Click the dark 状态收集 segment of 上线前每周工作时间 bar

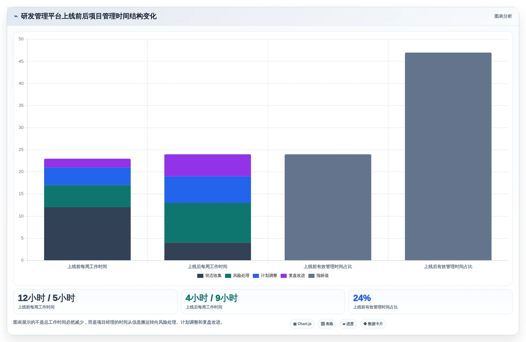(x=87, y=234)
